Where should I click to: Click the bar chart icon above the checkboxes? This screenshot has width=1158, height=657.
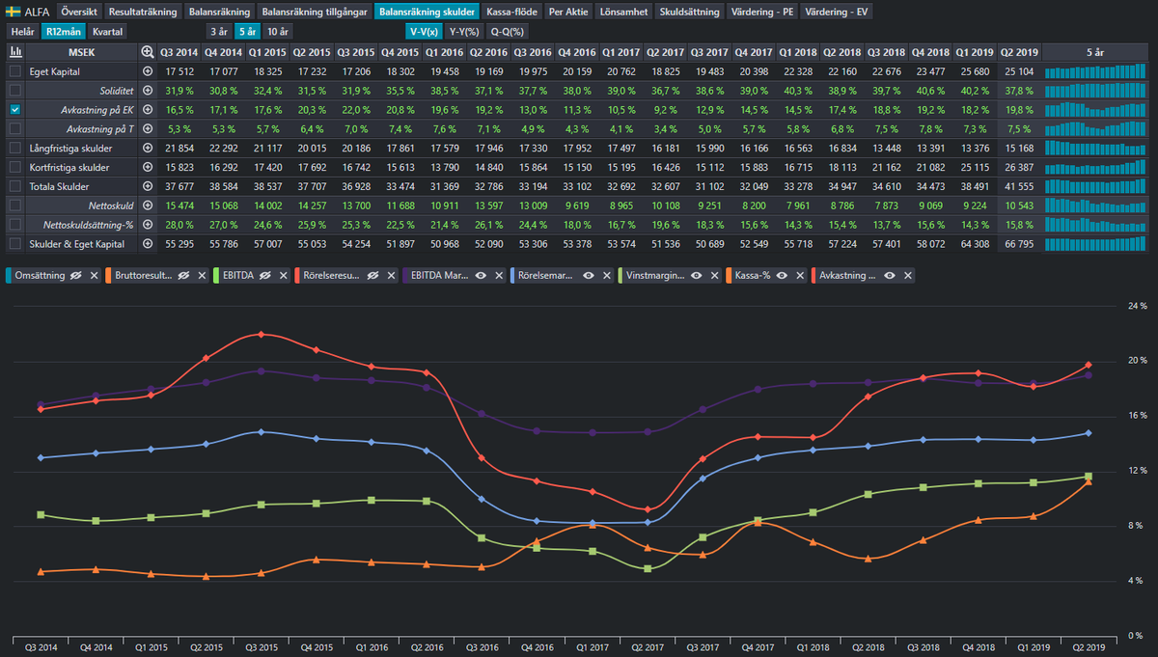(14, 51)
